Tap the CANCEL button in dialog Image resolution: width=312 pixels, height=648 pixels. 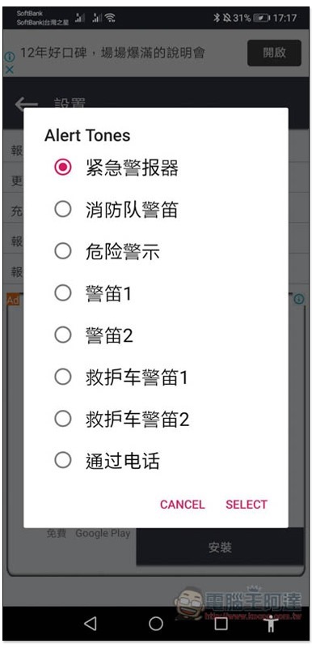182,504
